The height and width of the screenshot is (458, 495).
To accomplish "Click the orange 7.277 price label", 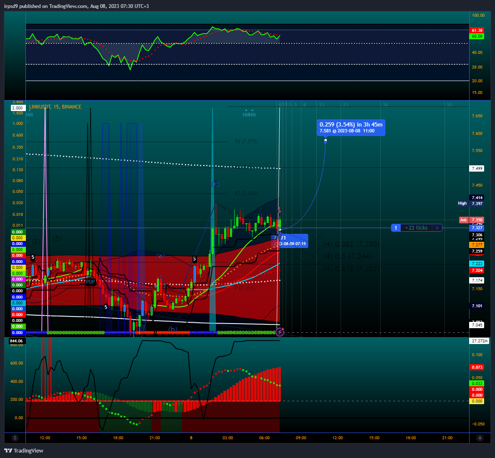I will tap(477, 245).
